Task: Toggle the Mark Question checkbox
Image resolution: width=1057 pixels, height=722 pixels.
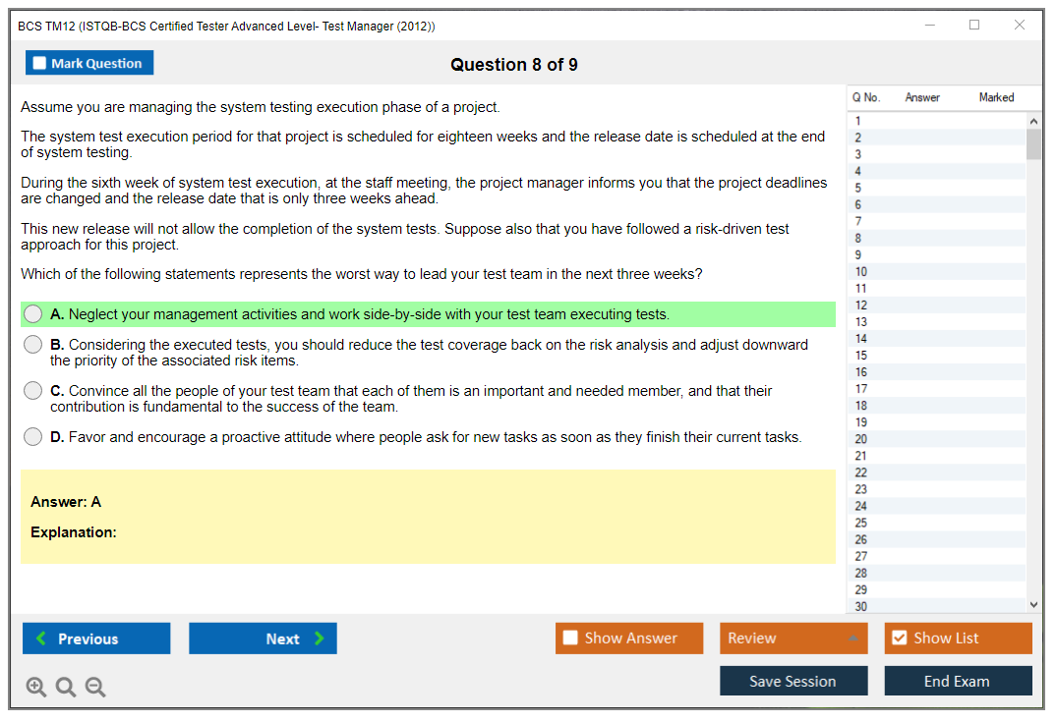Action: click(39, 64)
